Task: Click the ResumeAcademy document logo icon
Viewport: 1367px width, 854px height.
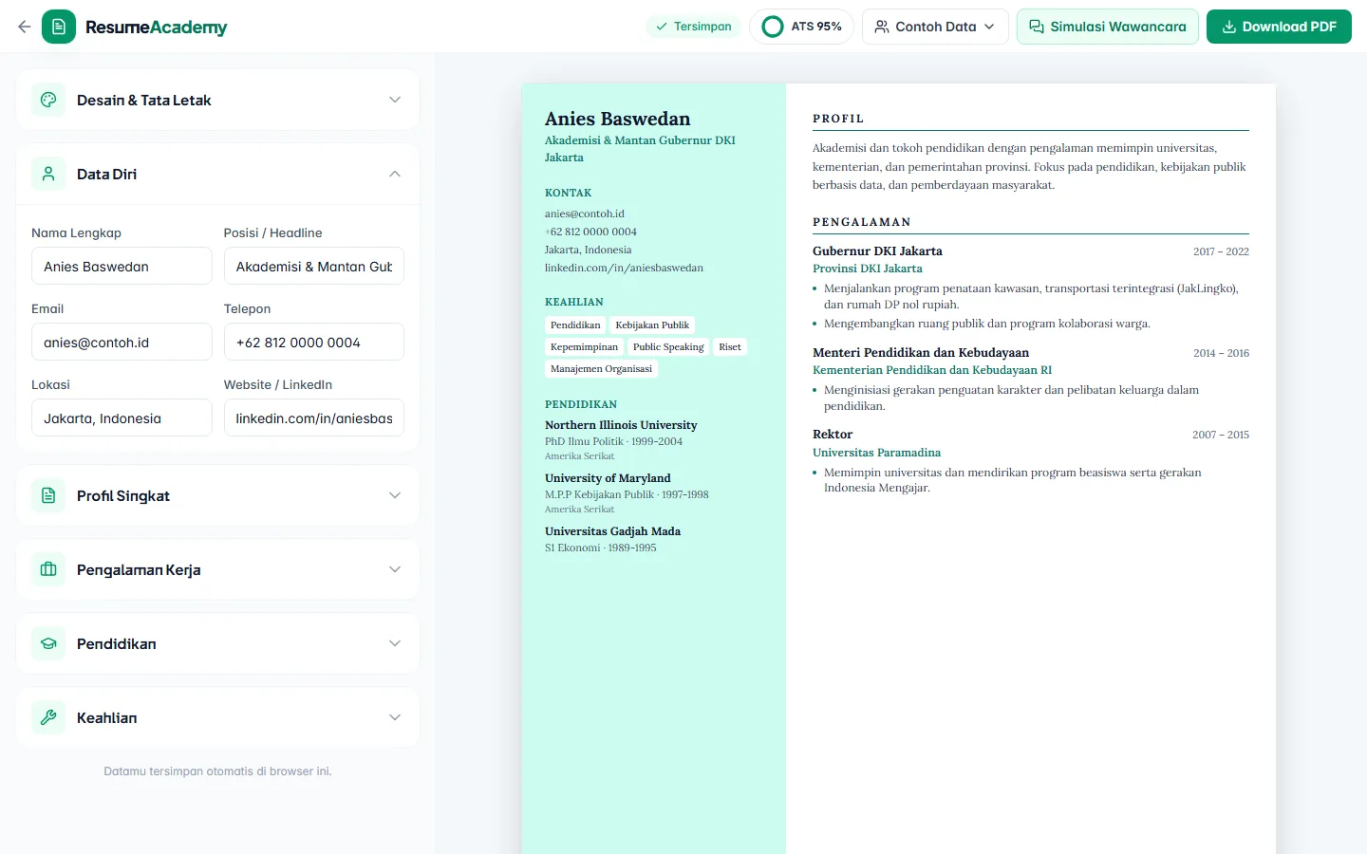Action: pyautogui.click(x=59, y=27)
